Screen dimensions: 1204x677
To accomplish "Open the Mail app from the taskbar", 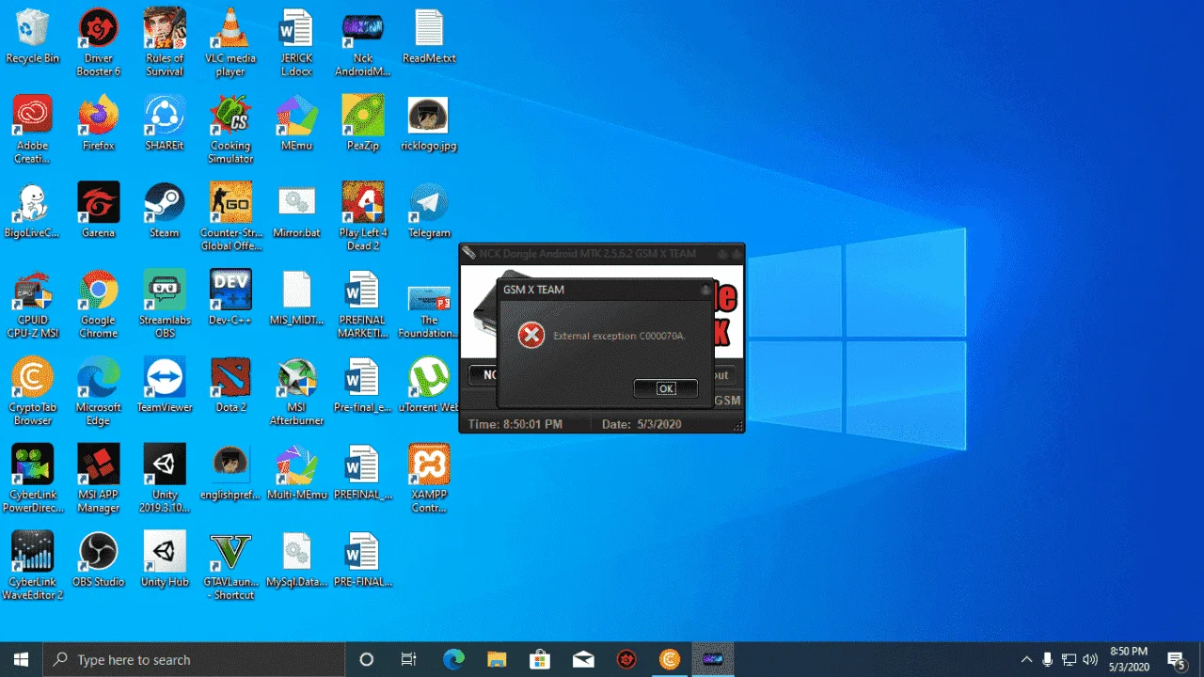I will click(582, 659).
